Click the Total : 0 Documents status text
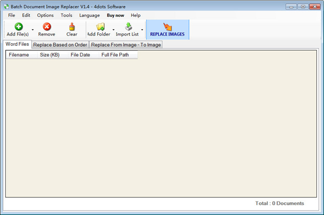This screenshot has height=215, width=324. [280, 203]
